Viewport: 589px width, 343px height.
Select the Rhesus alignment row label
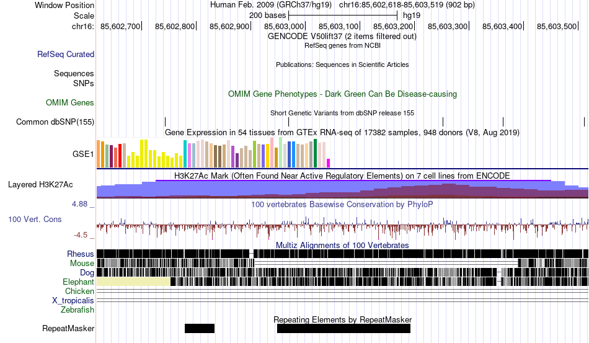coord(81,254)
